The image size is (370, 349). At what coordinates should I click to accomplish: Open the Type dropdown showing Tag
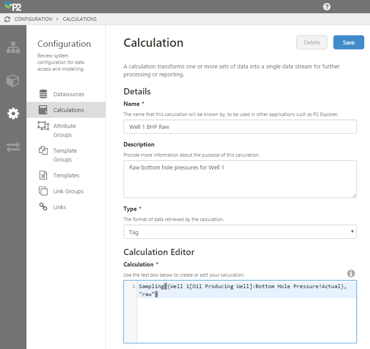click(x=240, y=232)
